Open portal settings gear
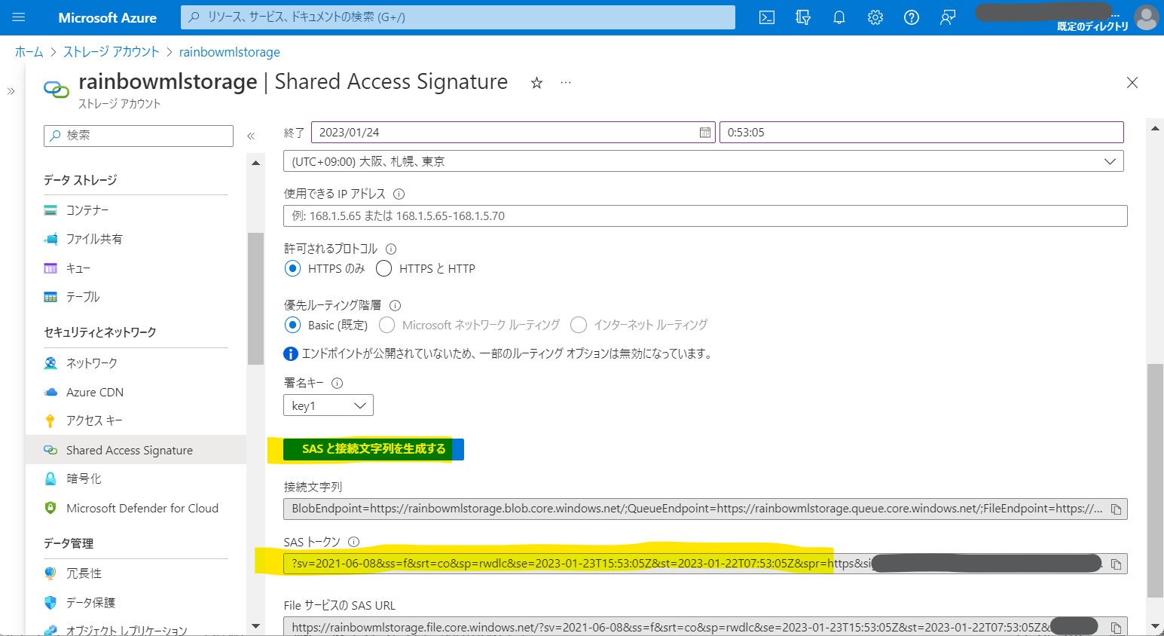The width and height of the screenshot is (1164, 636). tap(875, 17)
